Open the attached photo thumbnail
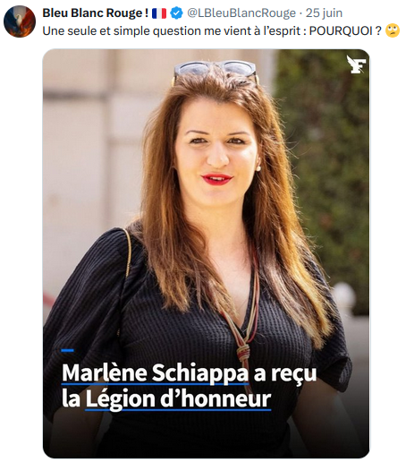406x462 pixels. [x=206, y=253]
